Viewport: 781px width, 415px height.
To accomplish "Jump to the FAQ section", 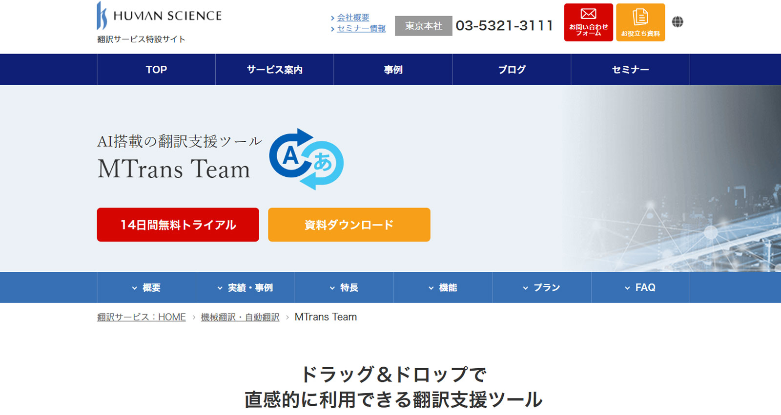I will click(640, 287).
